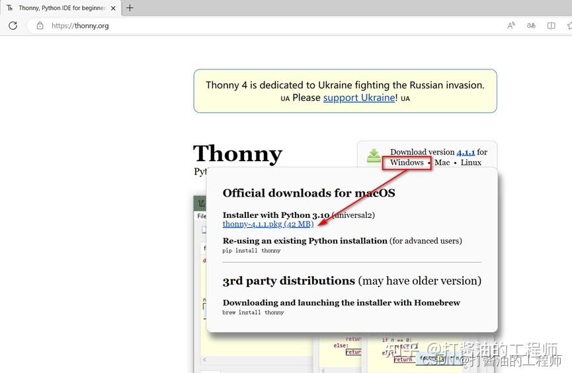The height and width of the screenshot is (373, 572).
Task: Click Homebrew installer heading text
Action: coord(341,303)
